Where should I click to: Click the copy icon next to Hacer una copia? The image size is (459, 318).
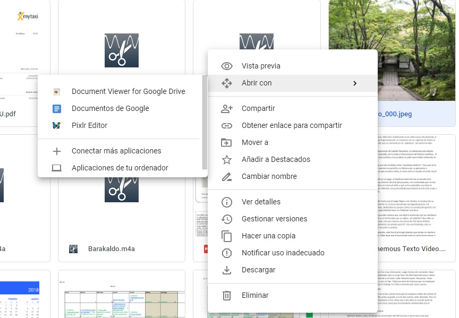click(x=227, y=236)
